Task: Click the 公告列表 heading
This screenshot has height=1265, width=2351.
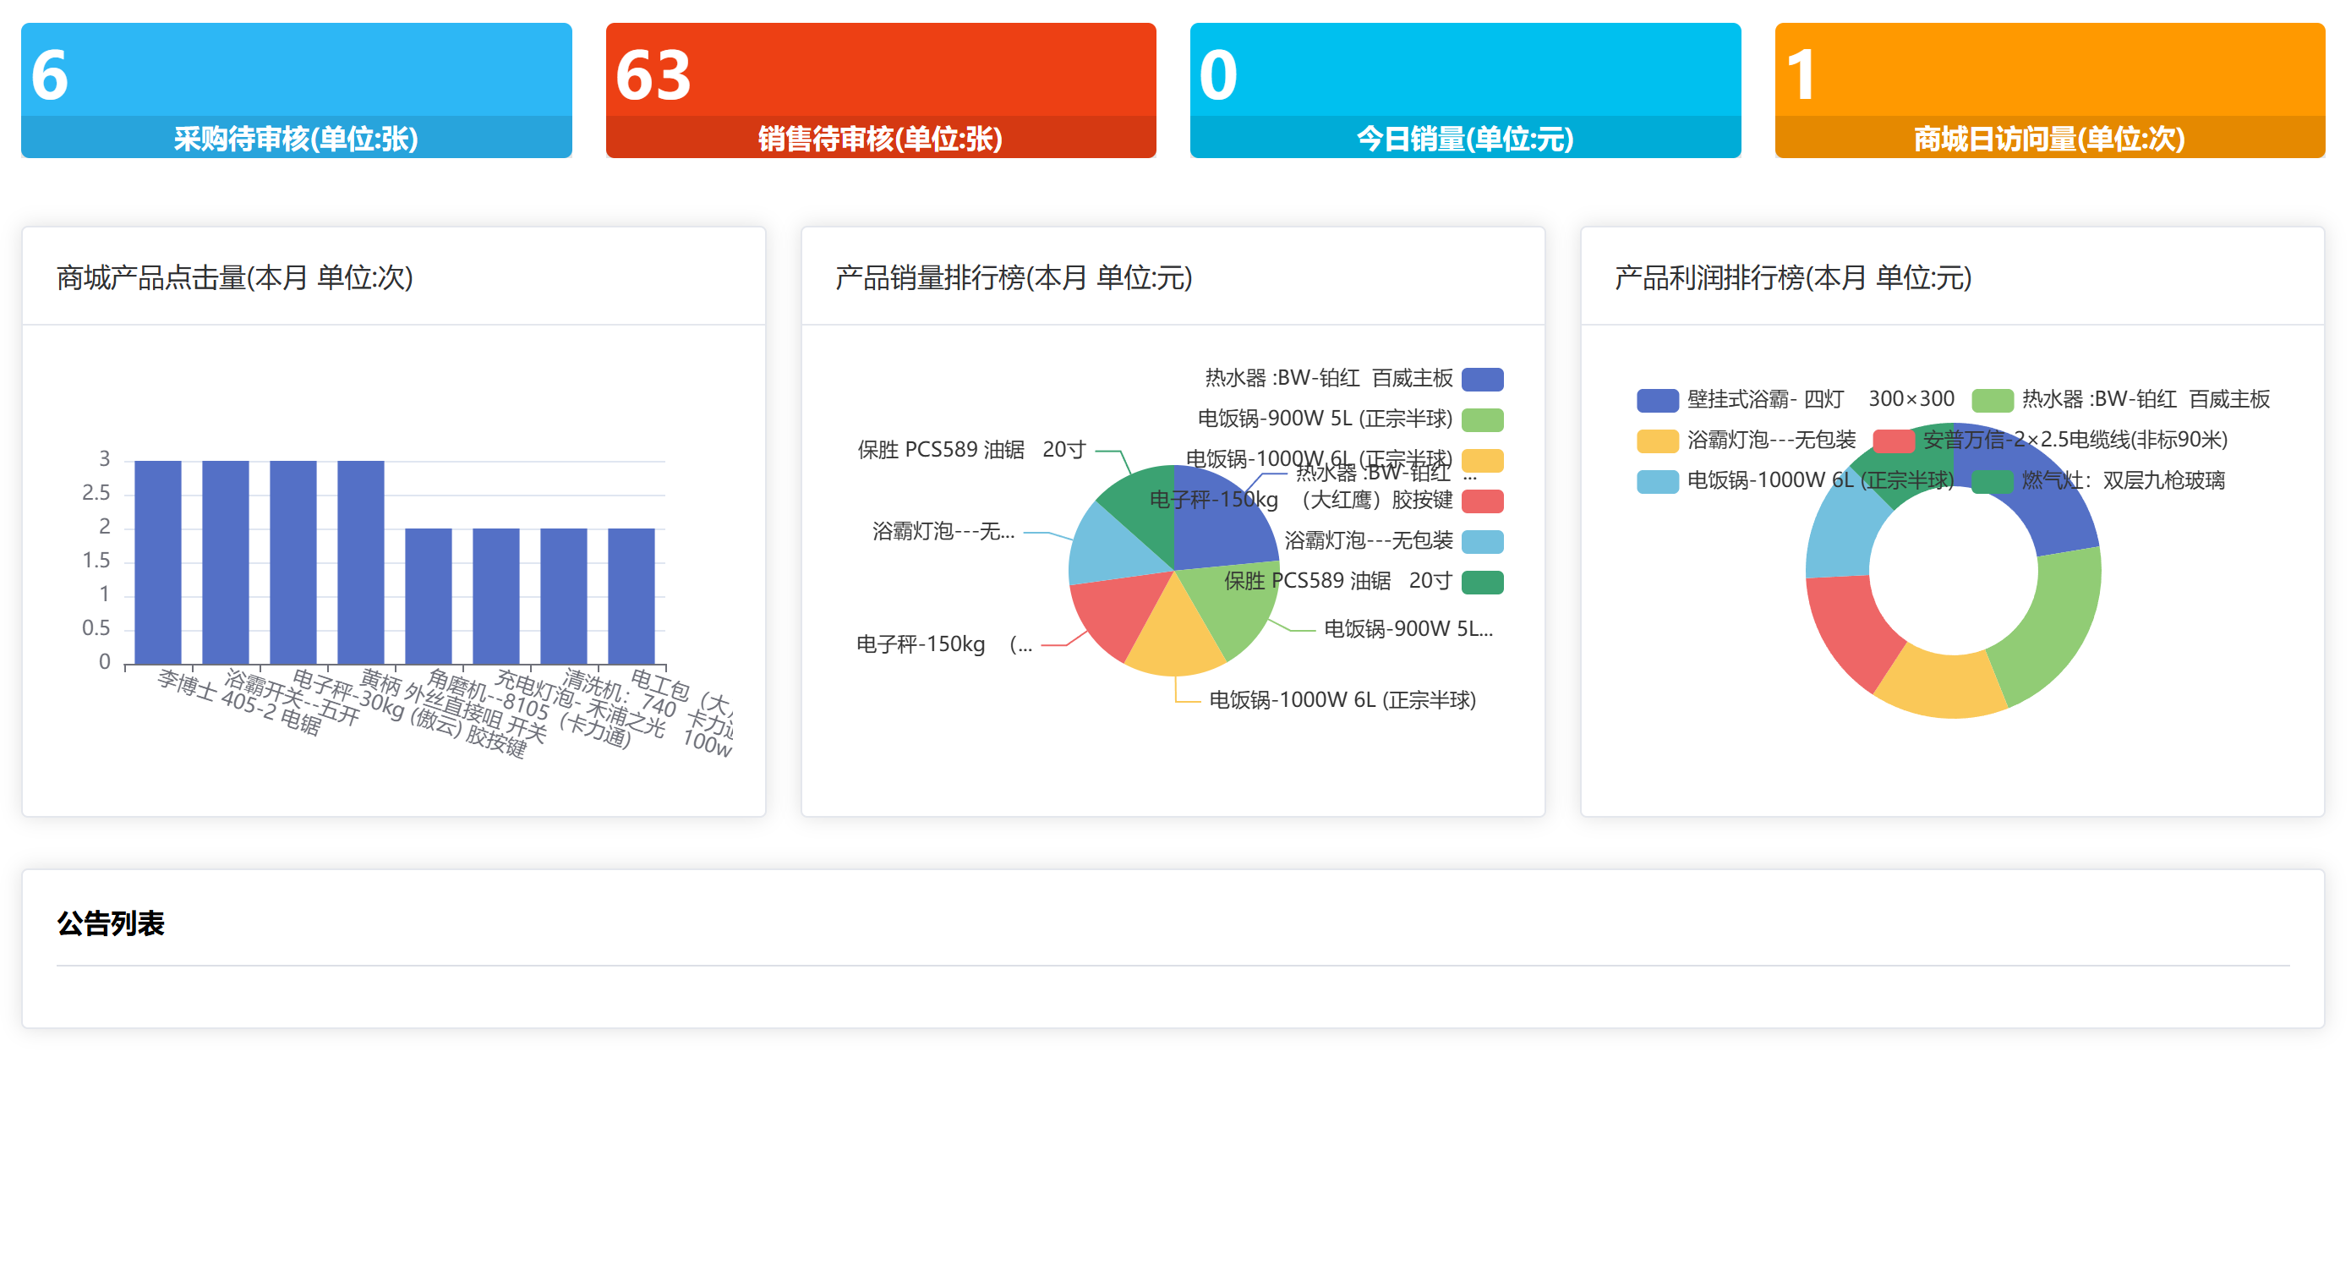Action: (111, 923)
